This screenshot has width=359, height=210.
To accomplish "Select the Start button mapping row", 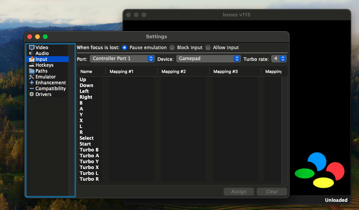I will pos(85,144).
